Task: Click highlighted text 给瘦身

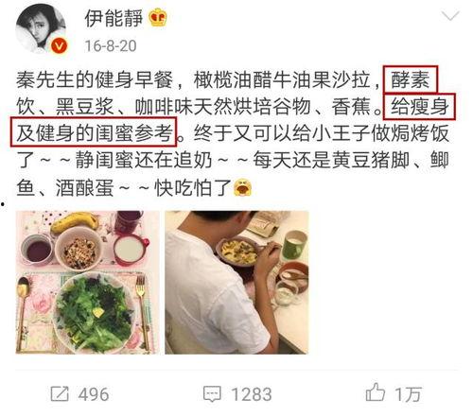Action: tap(419, 107)
